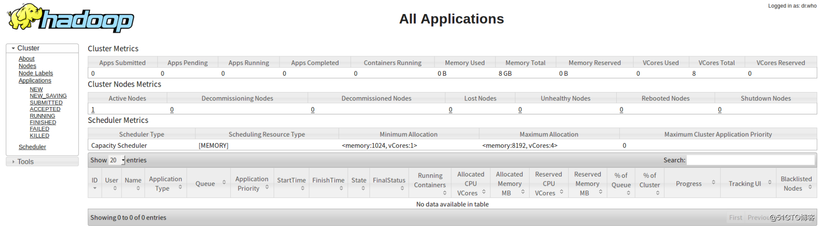Click the Apps Submitted header
Image resolution: width=819 pixels, height=226 pixels.
coord(122,63)
